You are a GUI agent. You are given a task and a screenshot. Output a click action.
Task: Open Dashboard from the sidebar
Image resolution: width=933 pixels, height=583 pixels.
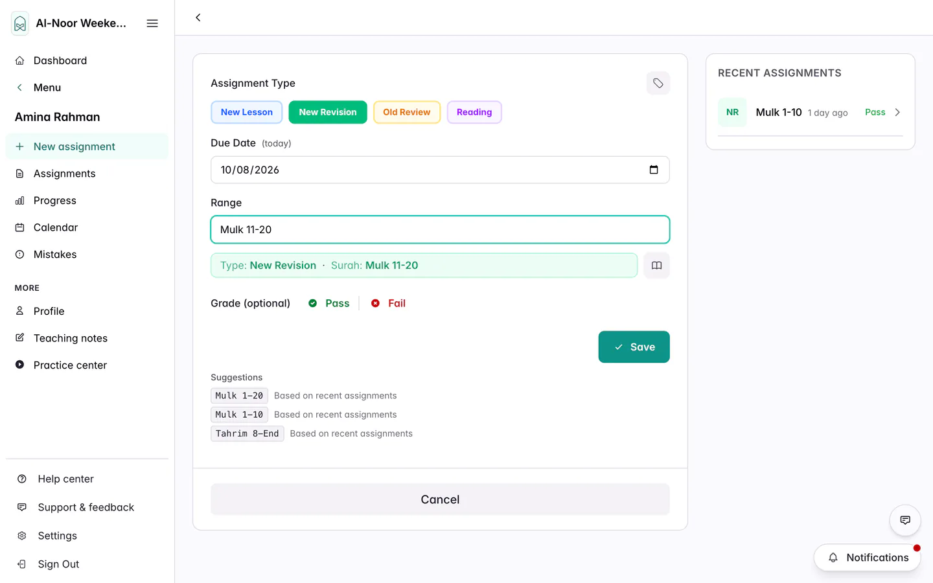tap(87, 60)
